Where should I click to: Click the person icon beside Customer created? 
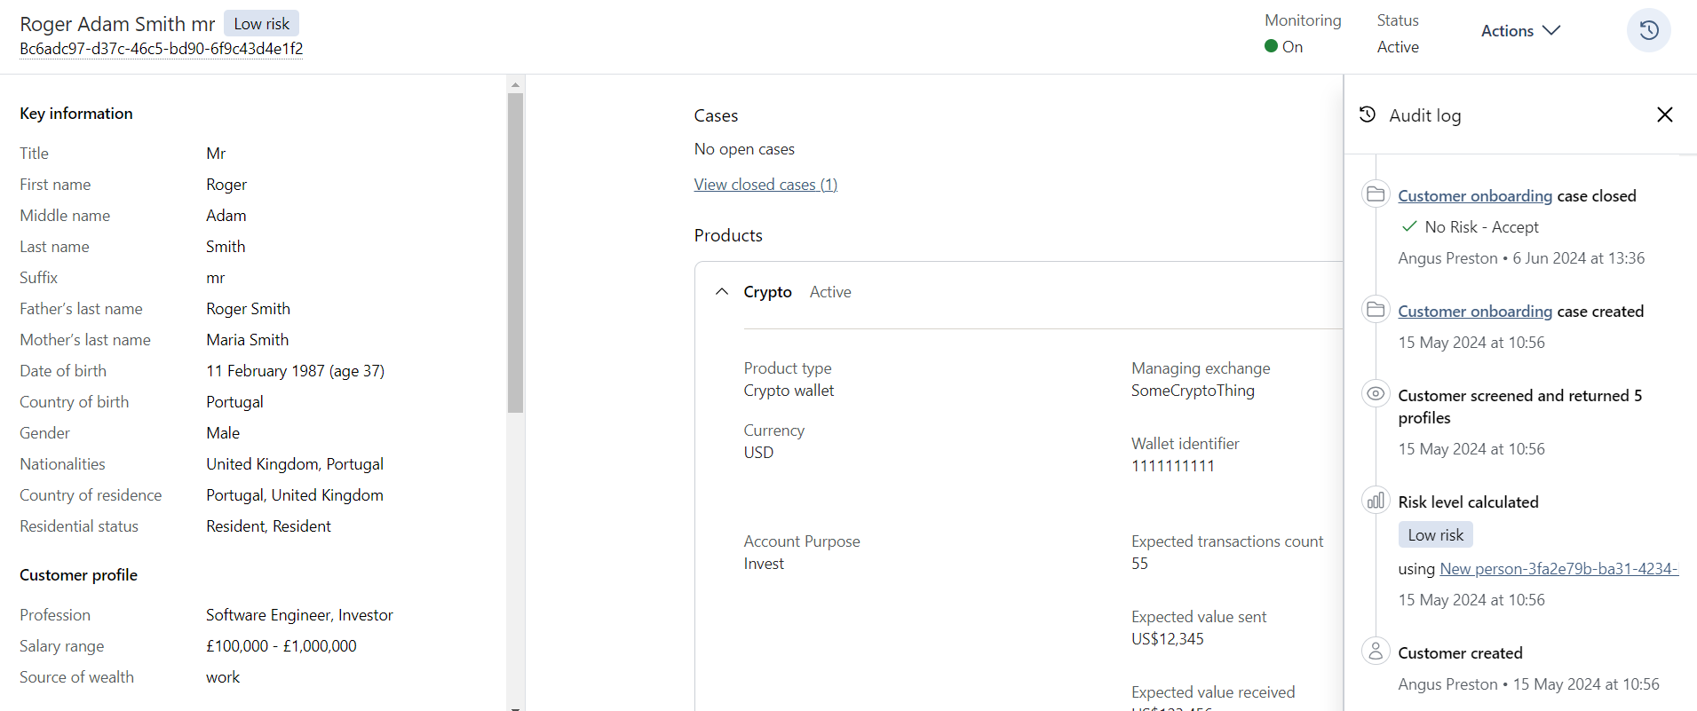pos(1376,652)
